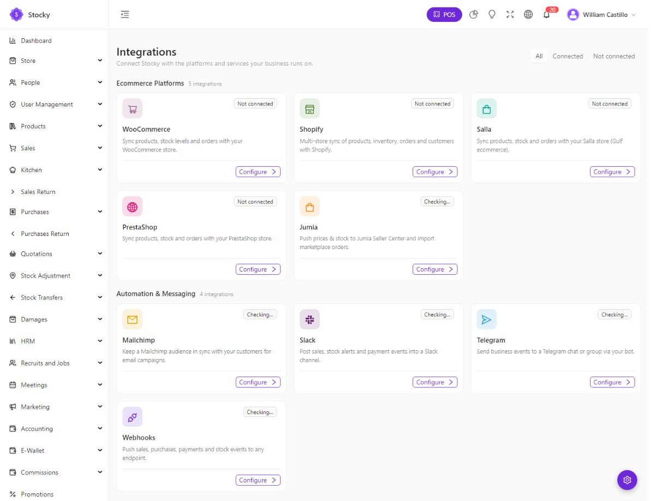
Task: Click the Salla bag icon
Action: pyautogui.click(x=486, y=109)
